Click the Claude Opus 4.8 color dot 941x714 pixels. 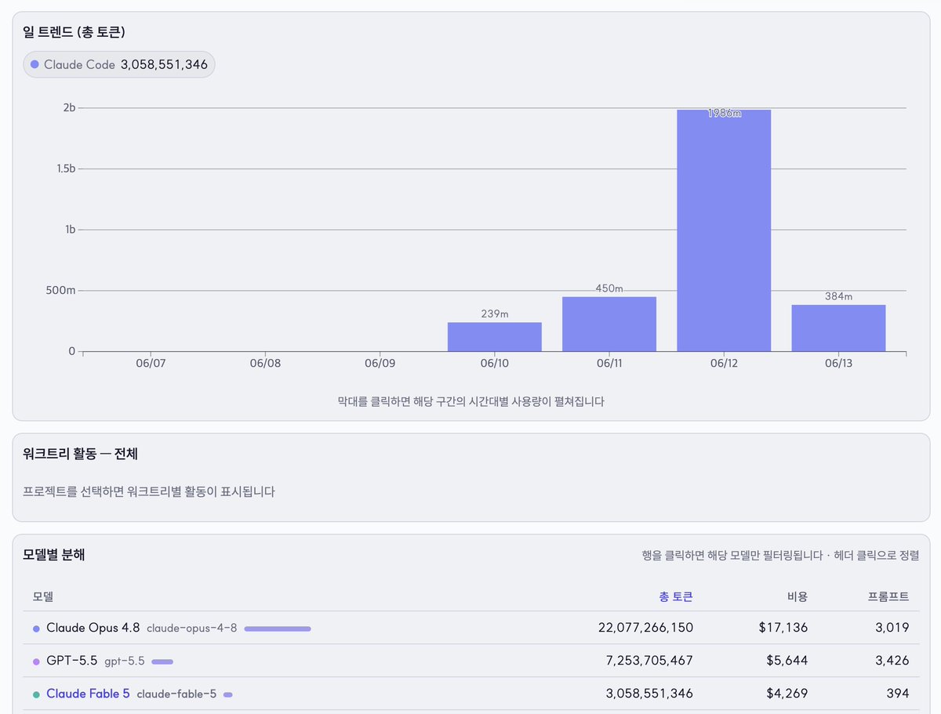pyautogui.click(x=36, y=629)
